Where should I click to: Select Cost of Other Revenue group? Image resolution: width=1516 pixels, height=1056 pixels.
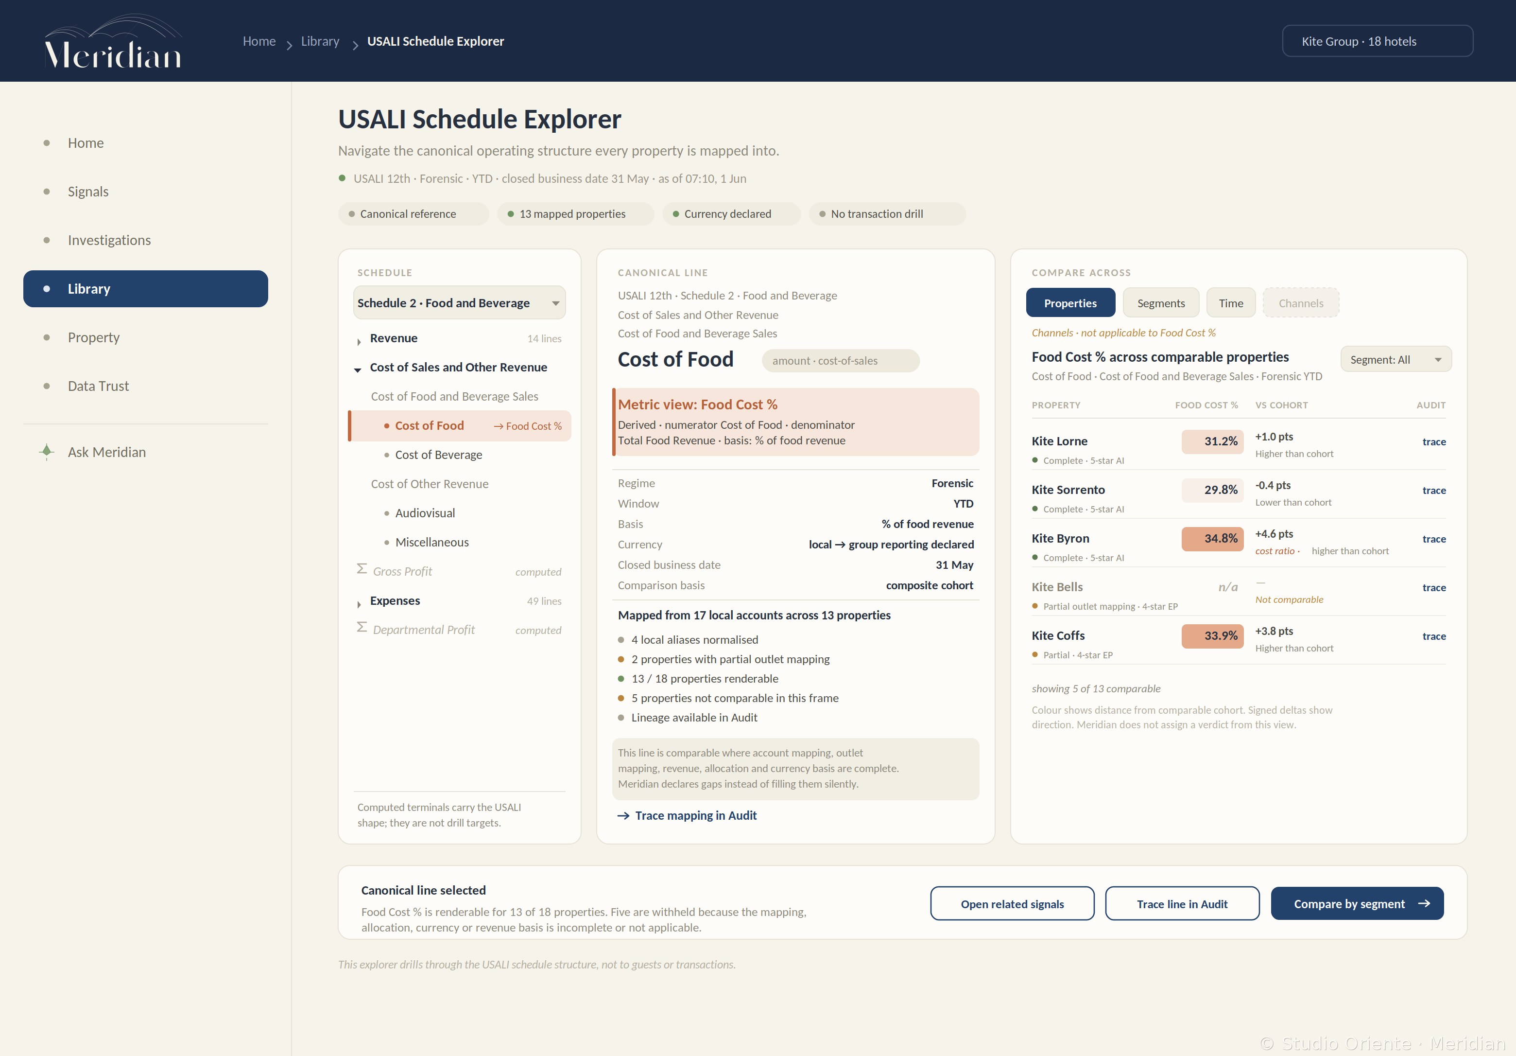pos(429,484)
